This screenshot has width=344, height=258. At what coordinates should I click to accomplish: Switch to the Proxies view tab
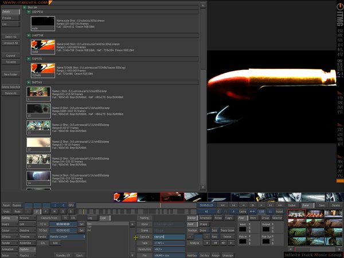(10, 18)
